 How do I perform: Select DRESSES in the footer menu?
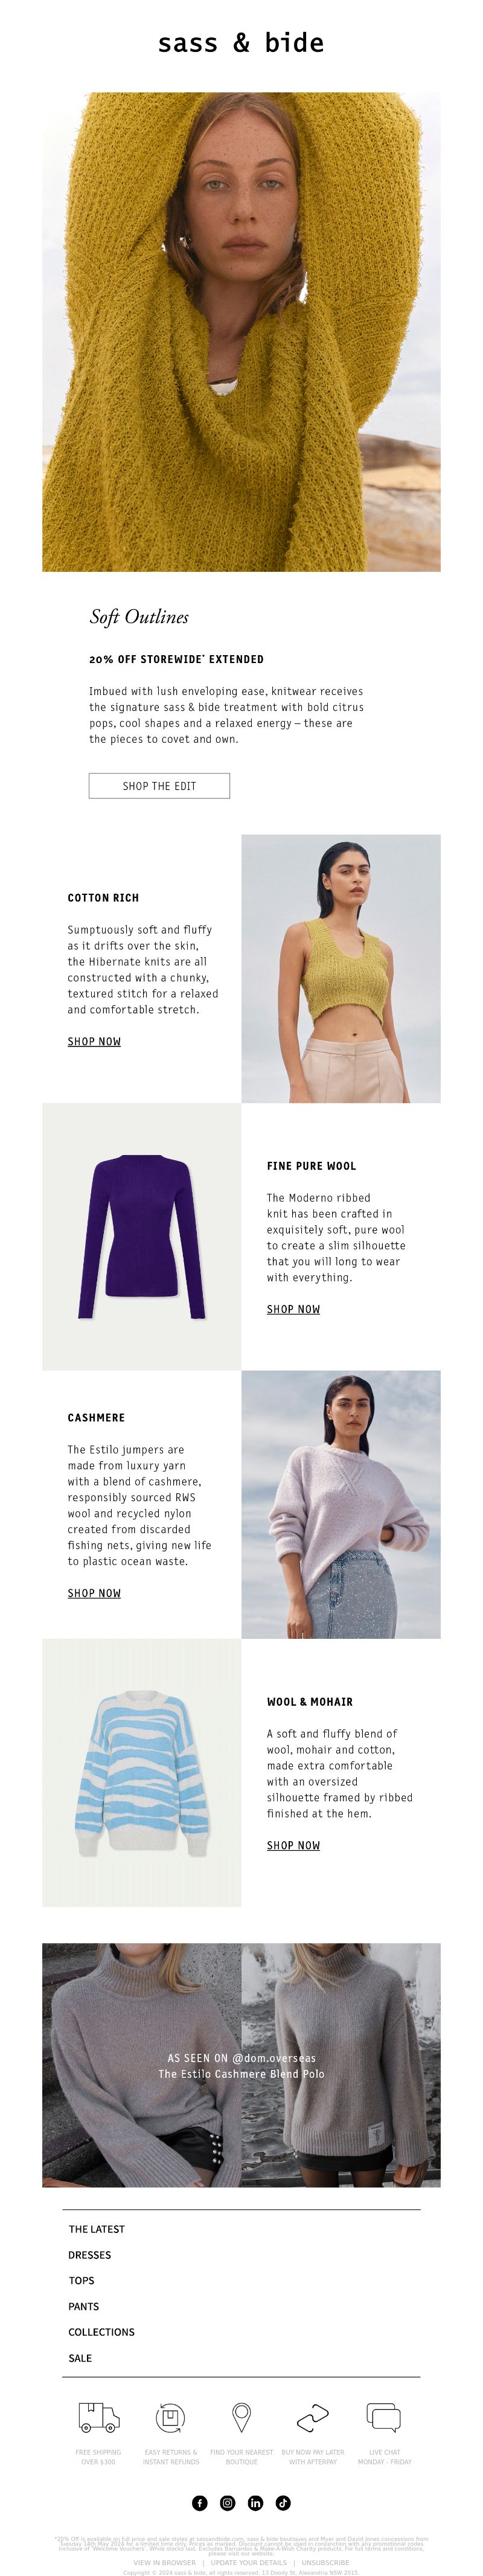tap(90, 2255)
